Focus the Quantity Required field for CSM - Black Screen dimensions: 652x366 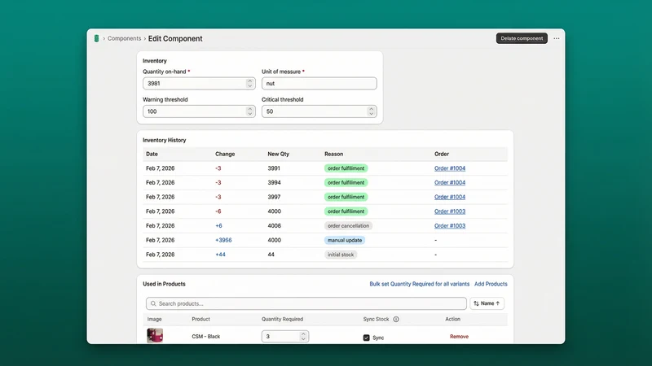284,336
